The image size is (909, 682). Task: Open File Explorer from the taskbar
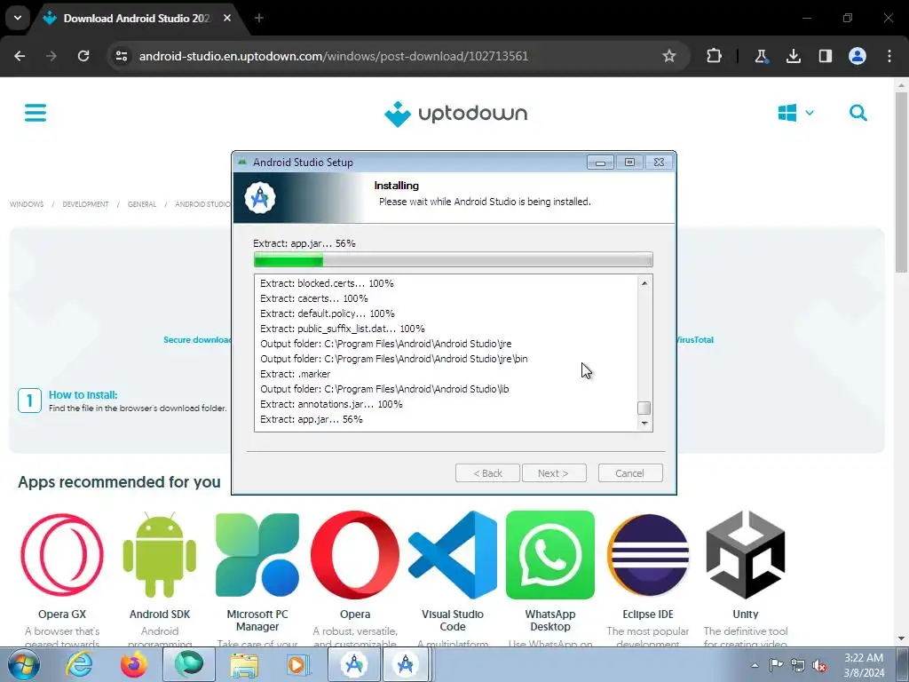click(244, 664)
